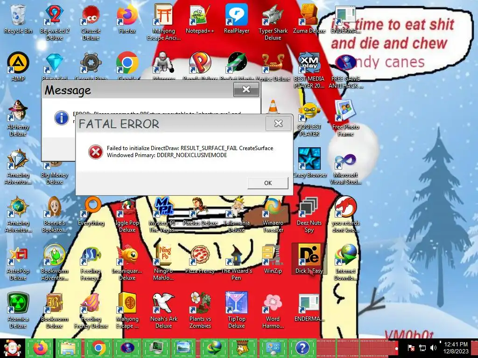This screenshot has width=478, height=358.
Task: Select the Mystery PI The Vegas icon
Action: tap(163, 214)
